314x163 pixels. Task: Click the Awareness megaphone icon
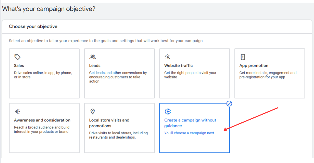(x=18, y=111)
